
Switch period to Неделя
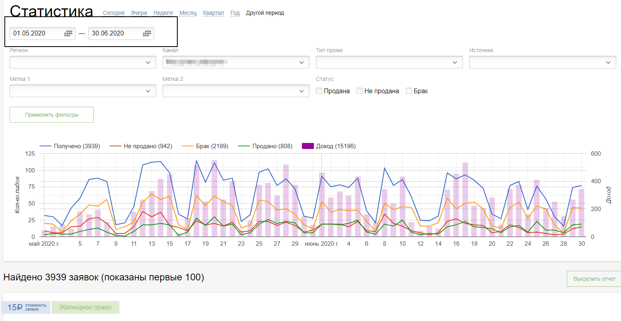(163, 13)
